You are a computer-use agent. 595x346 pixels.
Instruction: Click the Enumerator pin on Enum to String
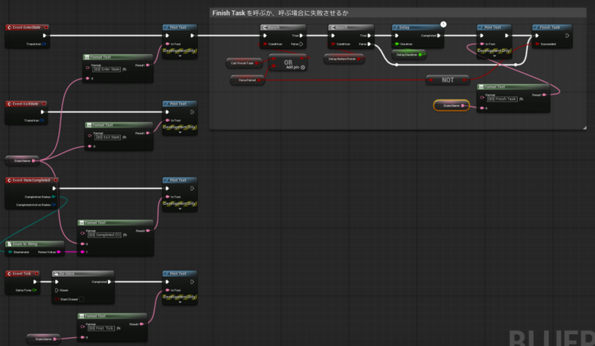(x=10, y=252)
